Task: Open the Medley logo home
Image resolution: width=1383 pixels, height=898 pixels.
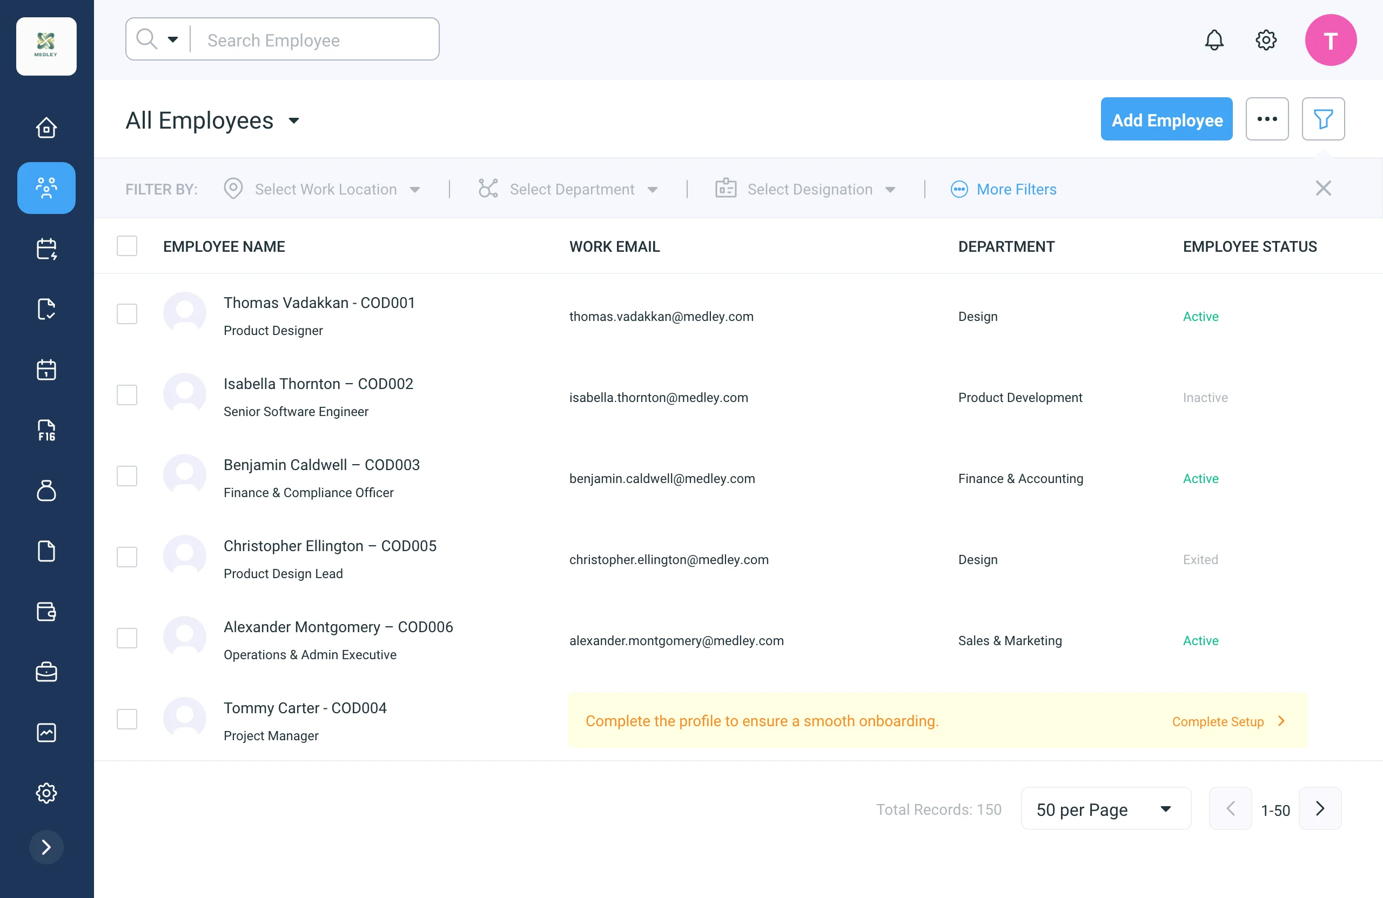Action: click(46, 46)
